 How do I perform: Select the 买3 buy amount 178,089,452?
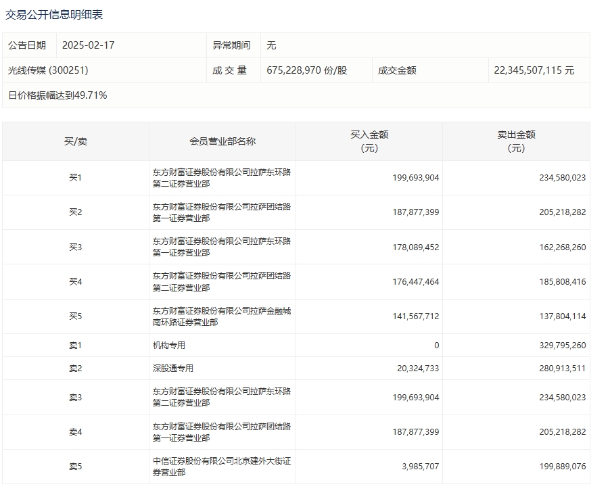click(415, 247)
